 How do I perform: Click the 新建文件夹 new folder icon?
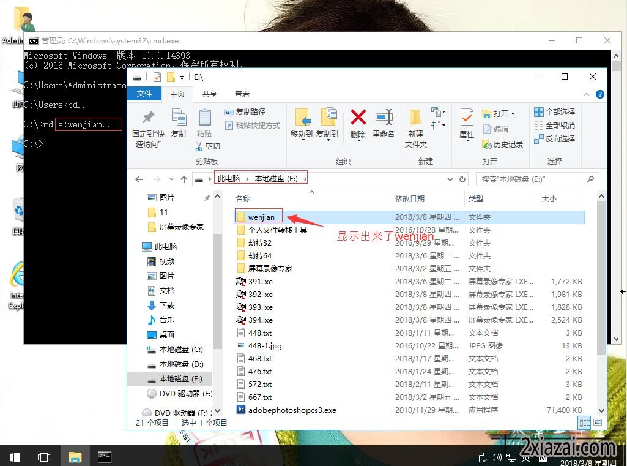(415, 117)
